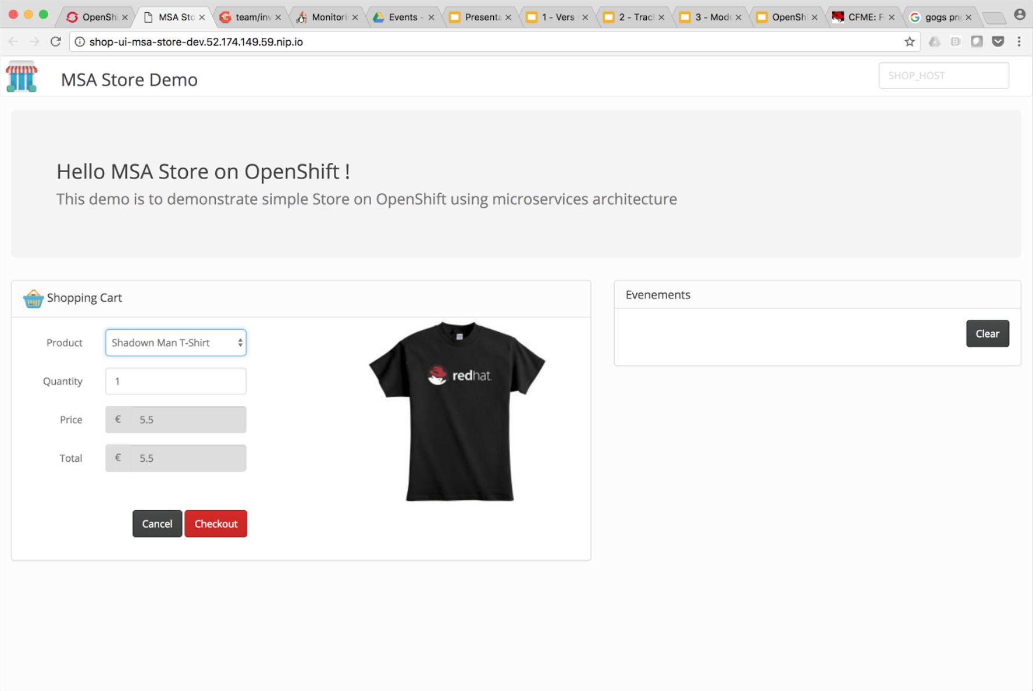Image resolution: width=1033 pixels, height=691 pixels.
Task: Click the shopping cart basket icon
Action: 33,298
